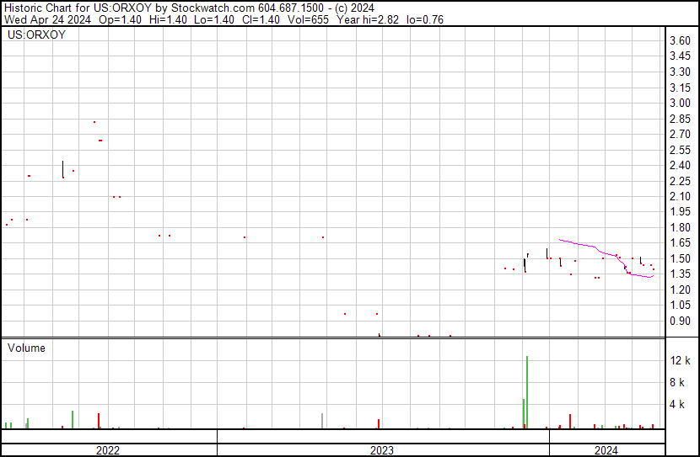The image size is (700, 457).
Task: Click the 'lo=0.76' year low text
Action: point(425,19)
